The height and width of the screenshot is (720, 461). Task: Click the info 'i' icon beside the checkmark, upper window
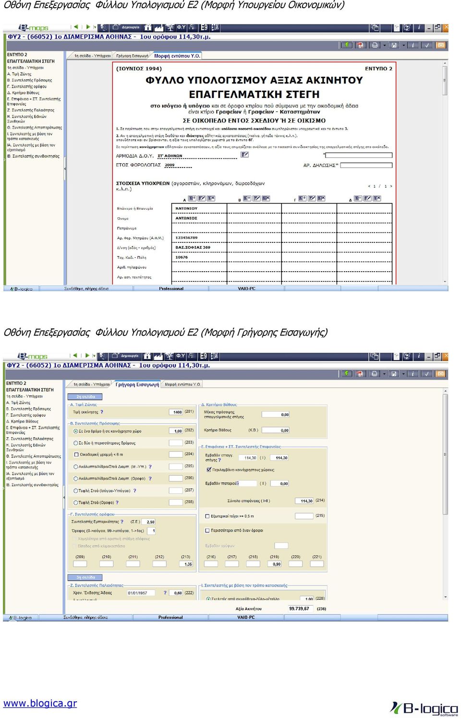413,45
